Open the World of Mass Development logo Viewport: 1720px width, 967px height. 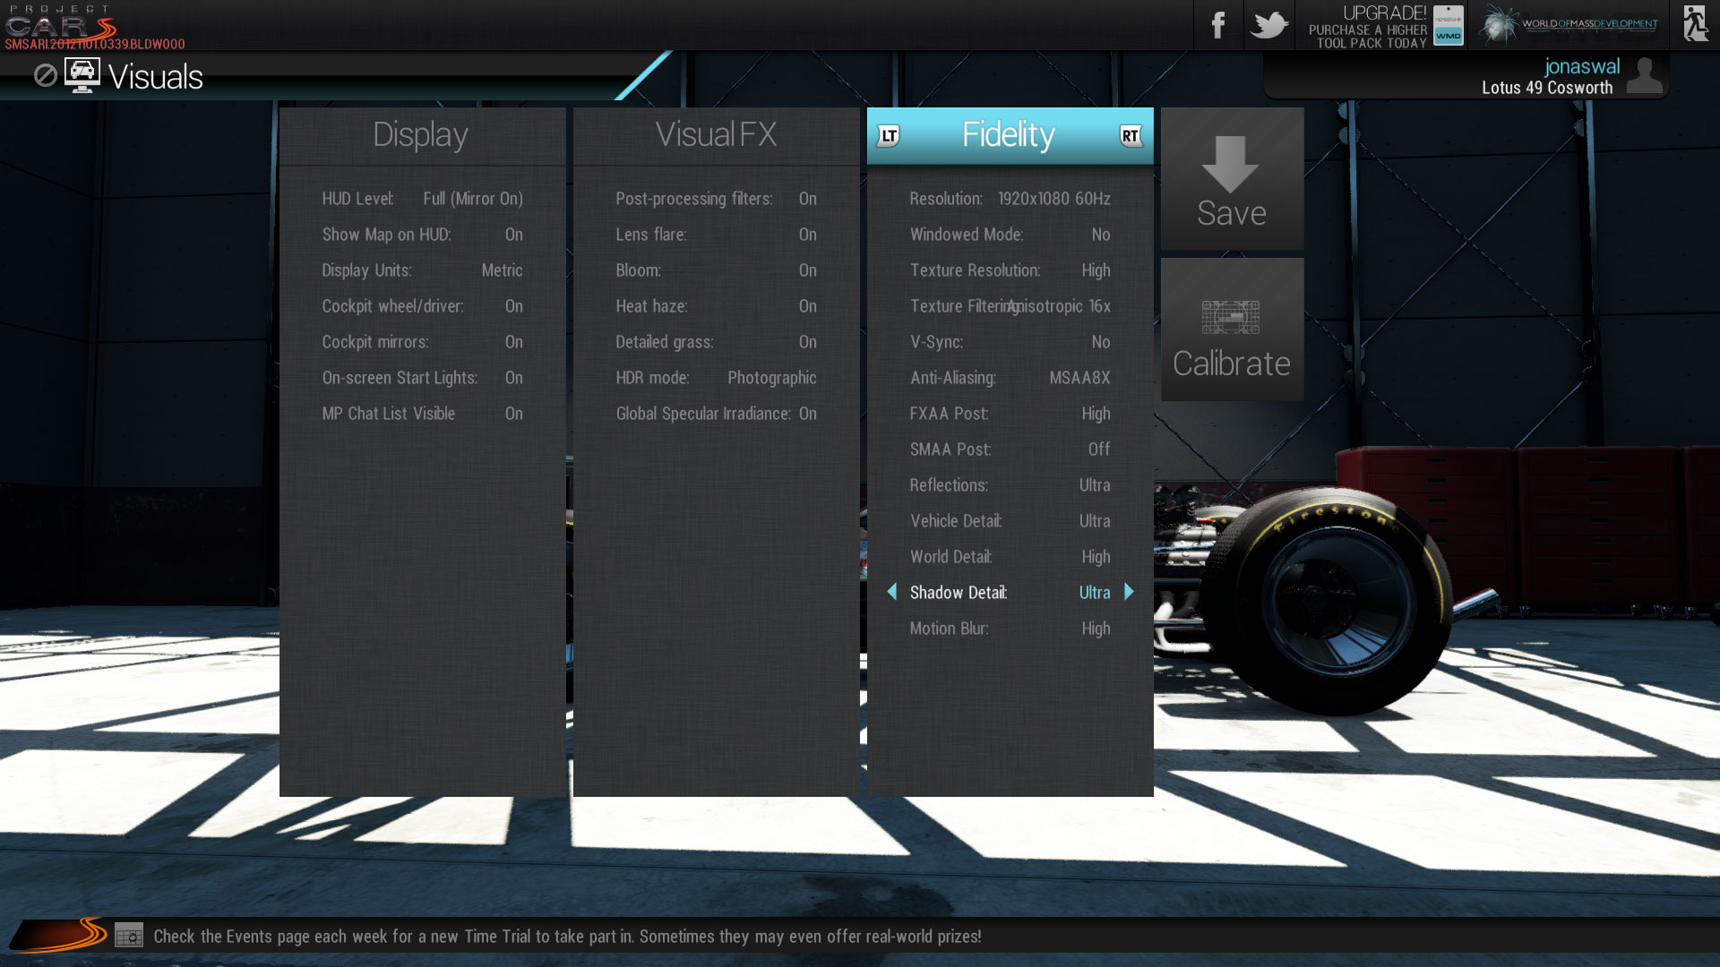coord(1568,25)
